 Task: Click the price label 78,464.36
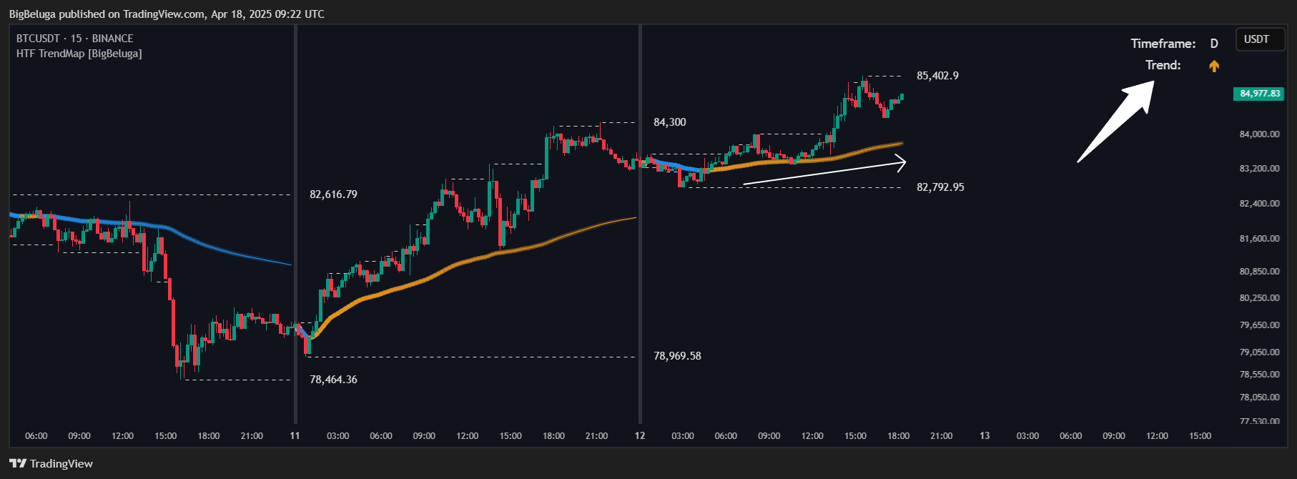click(333, 380)
